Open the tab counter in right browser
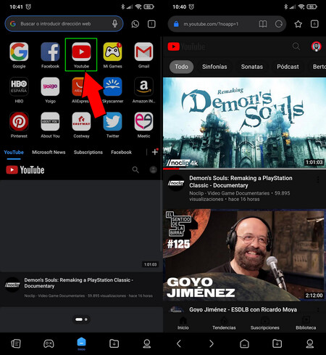Screen dimensions: 326x355 click(x=314, y=24)
